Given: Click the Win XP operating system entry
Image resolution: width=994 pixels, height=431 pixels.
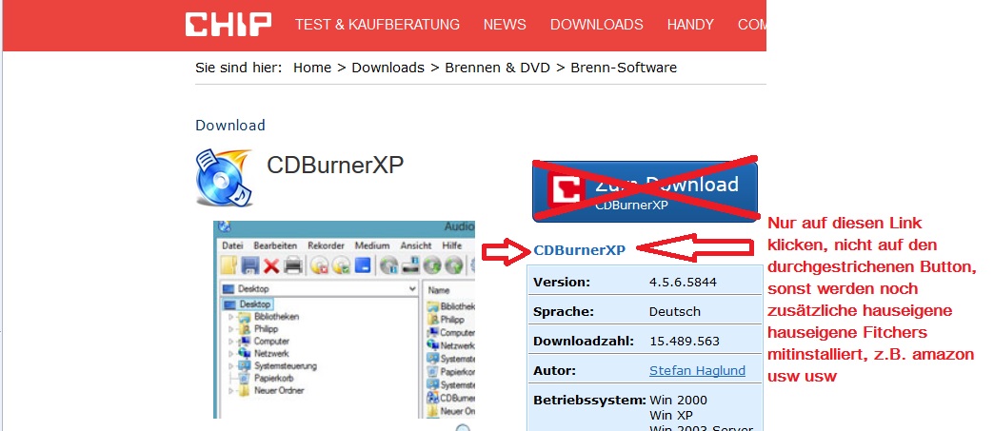Looking at the screenshot, I should (672, 416).
